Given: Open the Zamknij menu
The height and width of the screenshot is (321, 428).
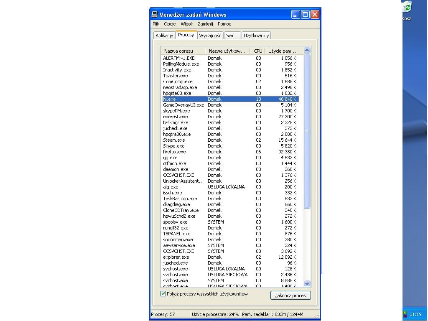Looking at the screenshot, I should click(x=205, y=24).
